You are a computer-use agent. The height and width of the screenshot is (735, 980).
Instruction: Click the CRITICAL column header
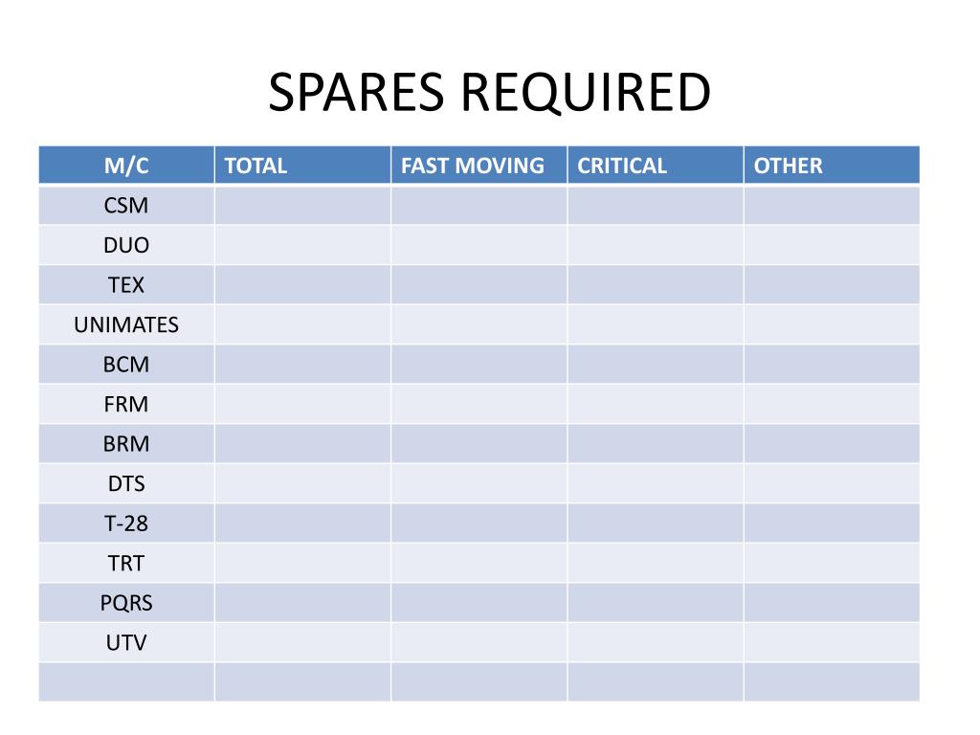click(655, 166)
